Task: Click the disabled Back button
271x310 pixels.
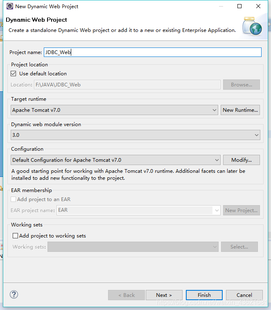Action: (126, 295)
